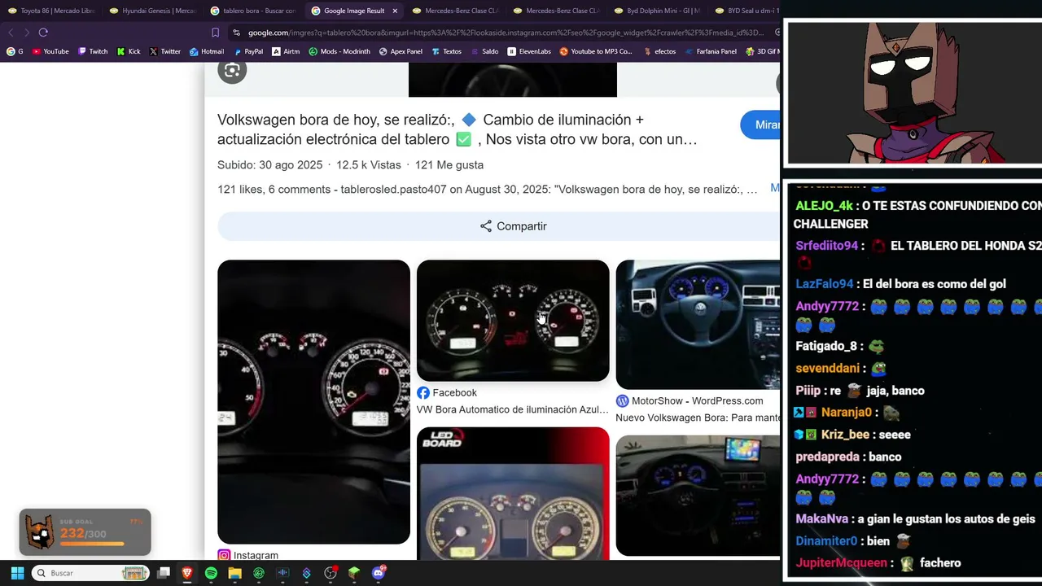Open the Volkswagen bora de hoy title link

point(458,129)
